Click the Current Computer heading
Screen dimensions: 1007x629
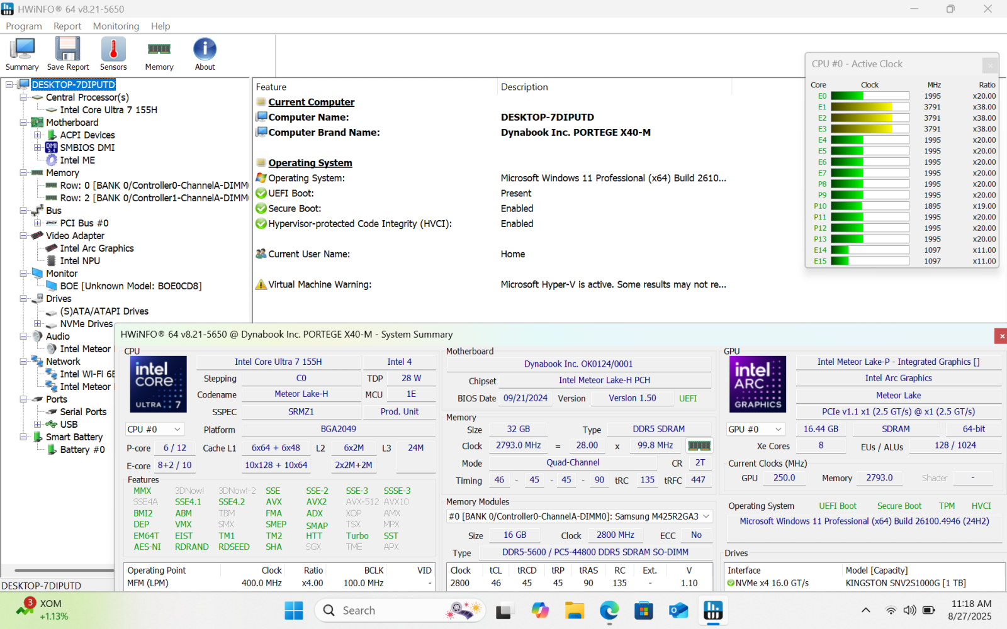tap(312, 102)
